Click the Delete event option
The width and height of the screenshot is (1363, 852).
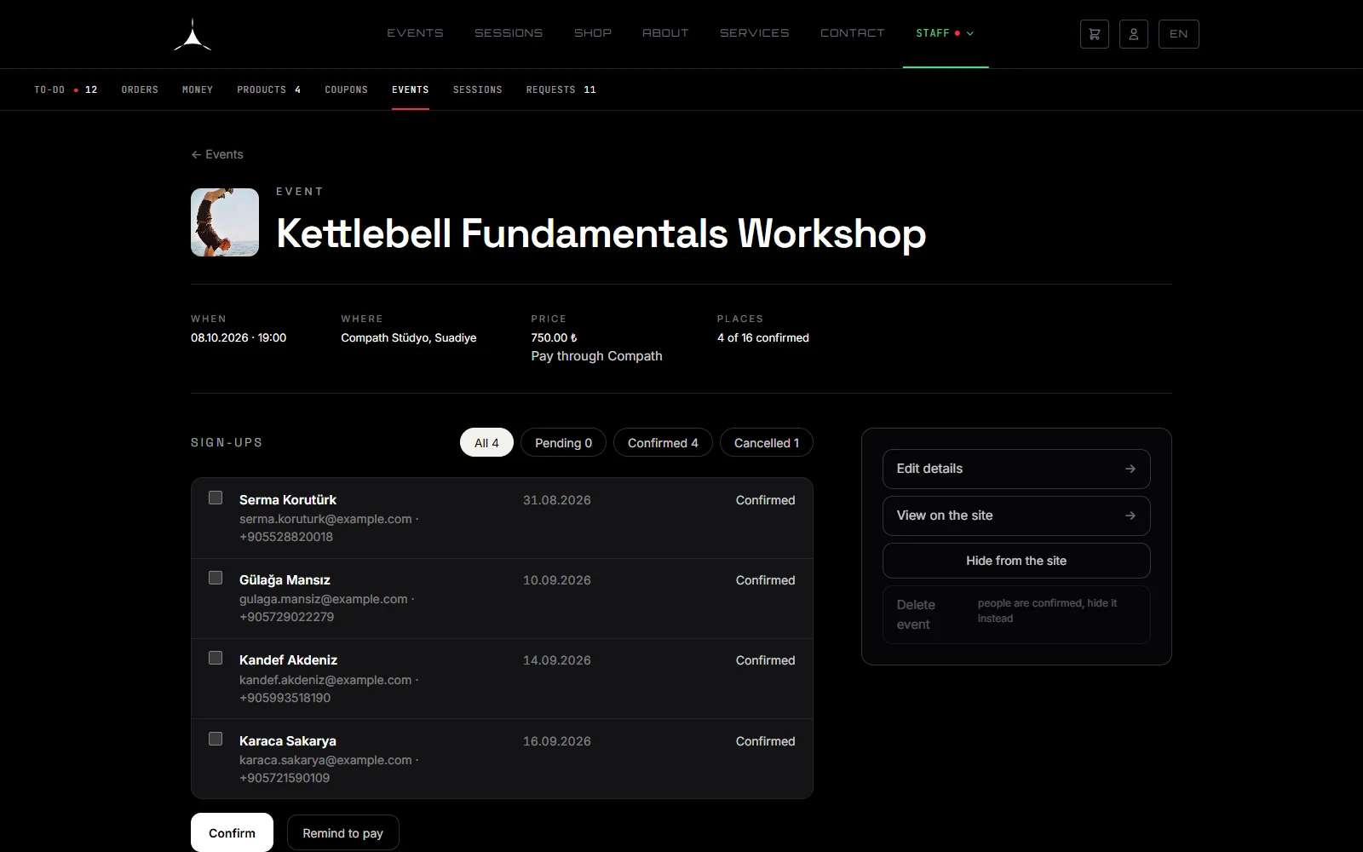pos(1016,614)
